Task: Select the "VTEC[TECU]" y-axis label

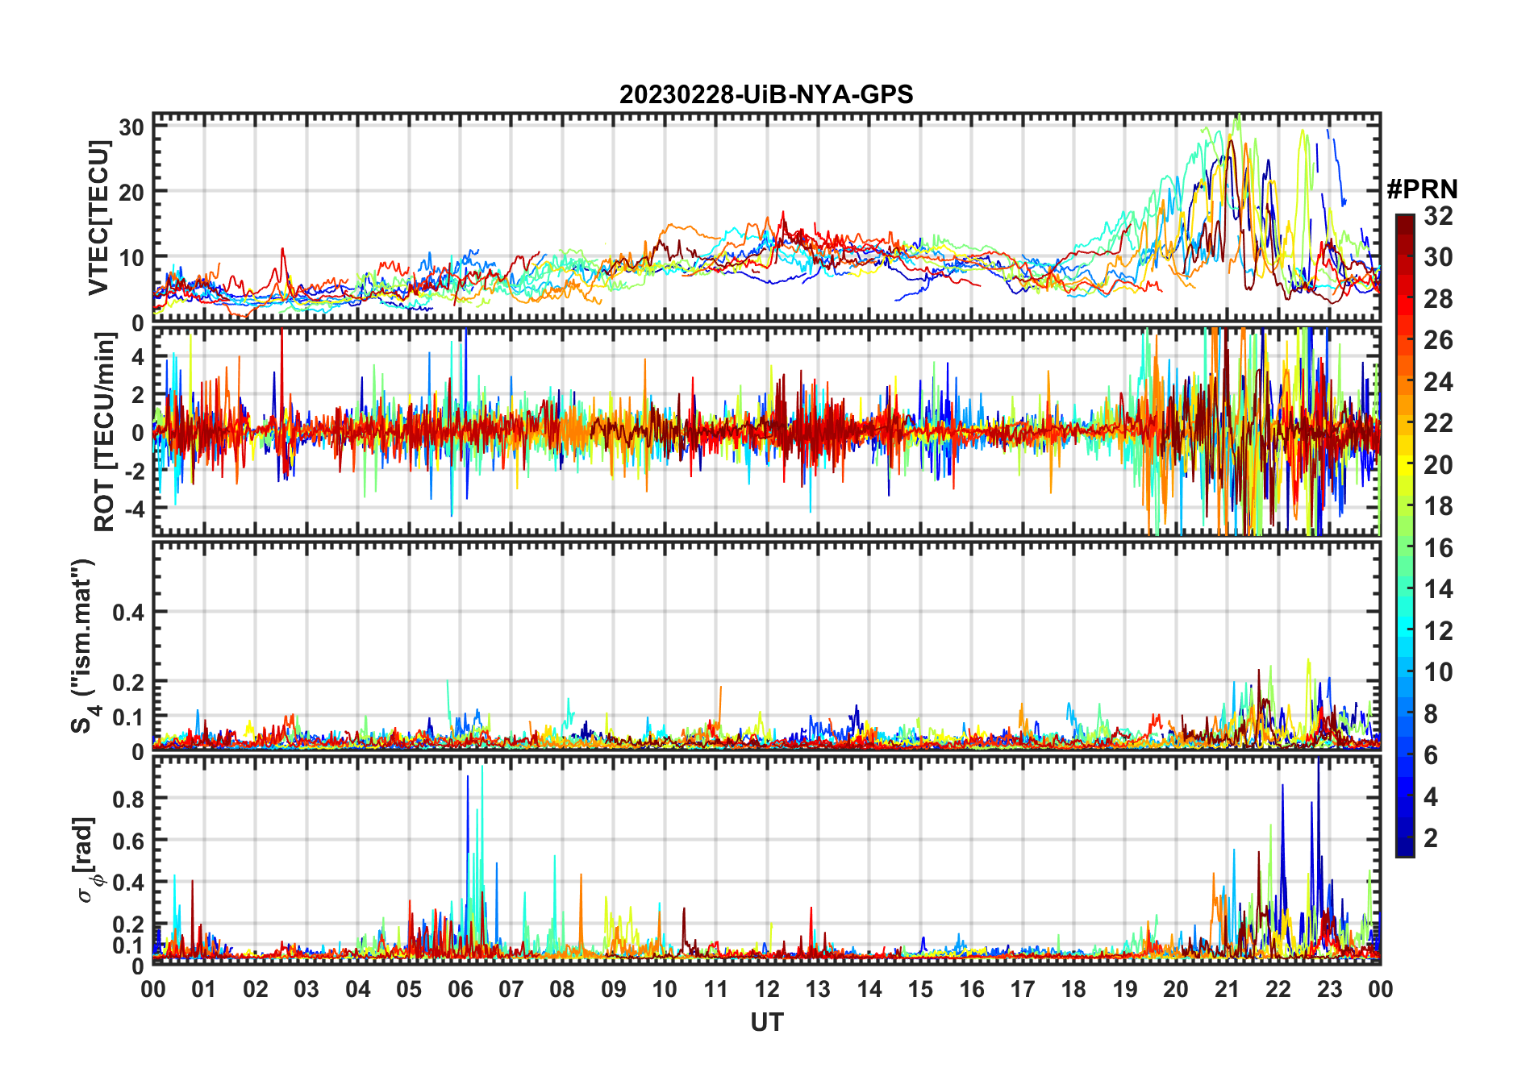Action: [100, 218]
